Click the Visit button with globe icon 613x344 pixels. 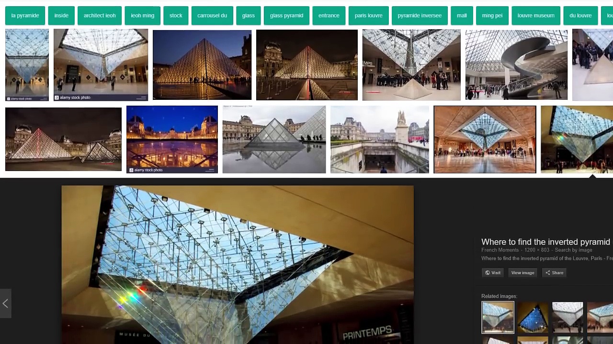point(493,273)
